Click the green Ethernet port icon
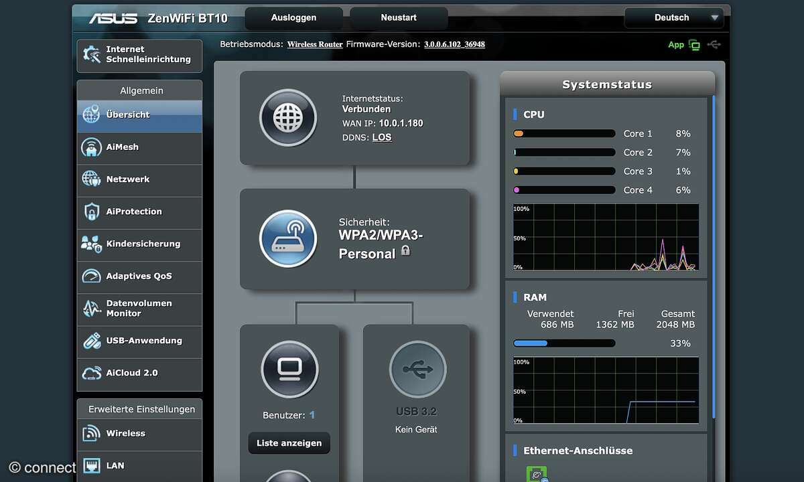The height and width of the screenshot is (482, 804). click(537, 474)
